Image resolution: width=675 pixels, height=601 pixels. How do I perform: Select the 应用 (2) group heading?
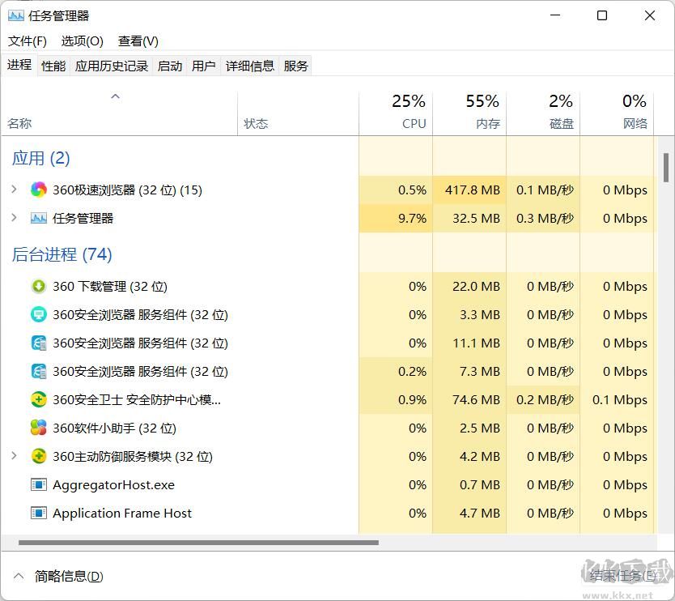(x=41, y=158)
